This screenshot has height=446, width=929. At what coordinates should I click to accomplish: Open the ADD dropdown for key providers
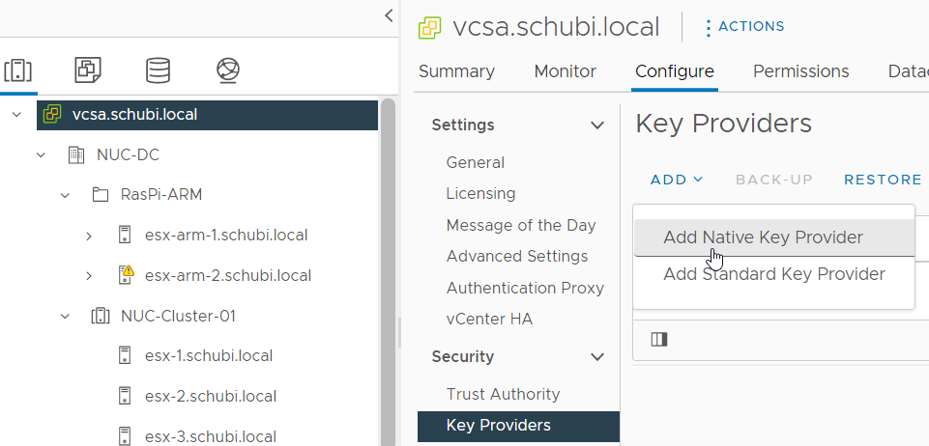677,180
